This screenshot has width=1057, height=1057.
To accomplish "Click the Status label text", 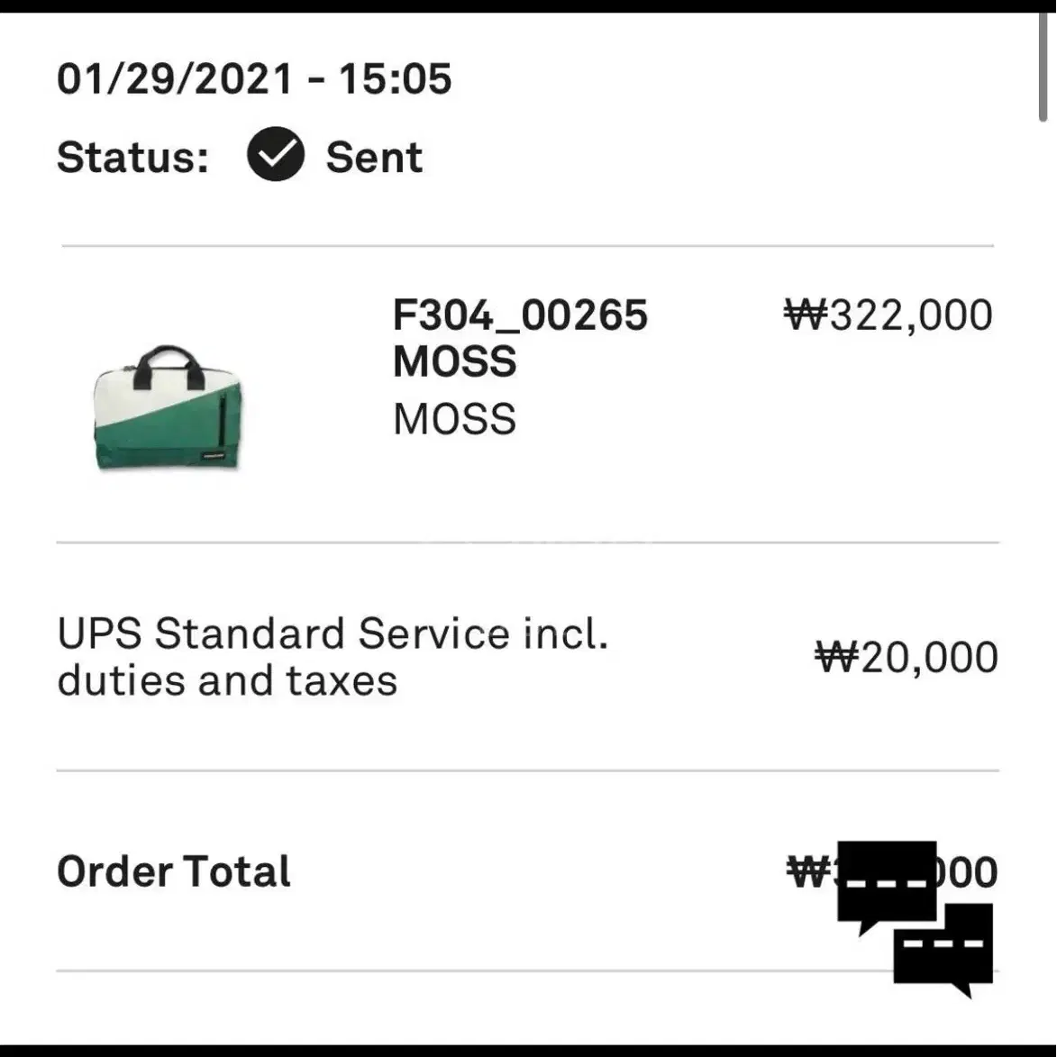I will 132,157.
